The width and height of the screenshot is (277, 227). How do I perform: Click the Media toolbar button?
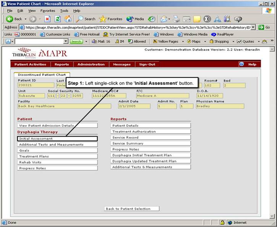click(x=135, y=19)
